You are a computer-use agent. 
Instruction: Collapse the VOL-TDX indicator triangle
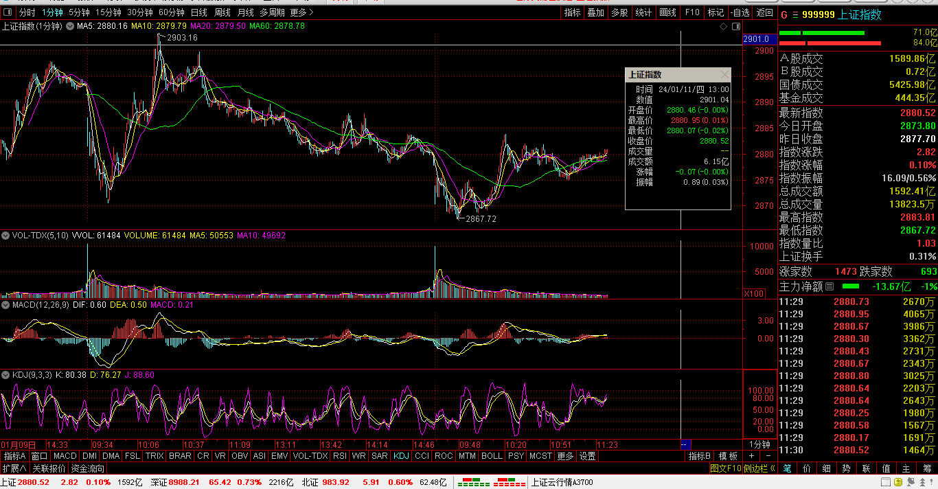click(5, 236)
